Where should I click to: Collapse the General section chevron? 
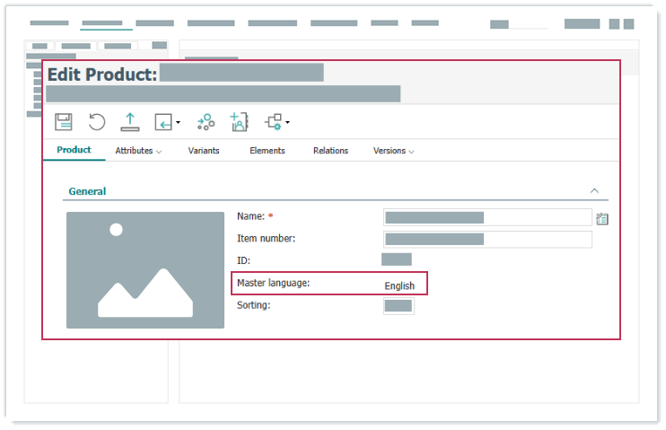[594, 191]
